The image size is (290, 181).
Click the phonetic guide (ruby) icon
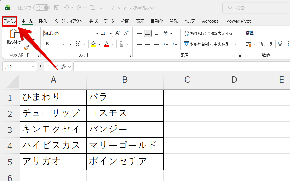[x=121, y=44]
